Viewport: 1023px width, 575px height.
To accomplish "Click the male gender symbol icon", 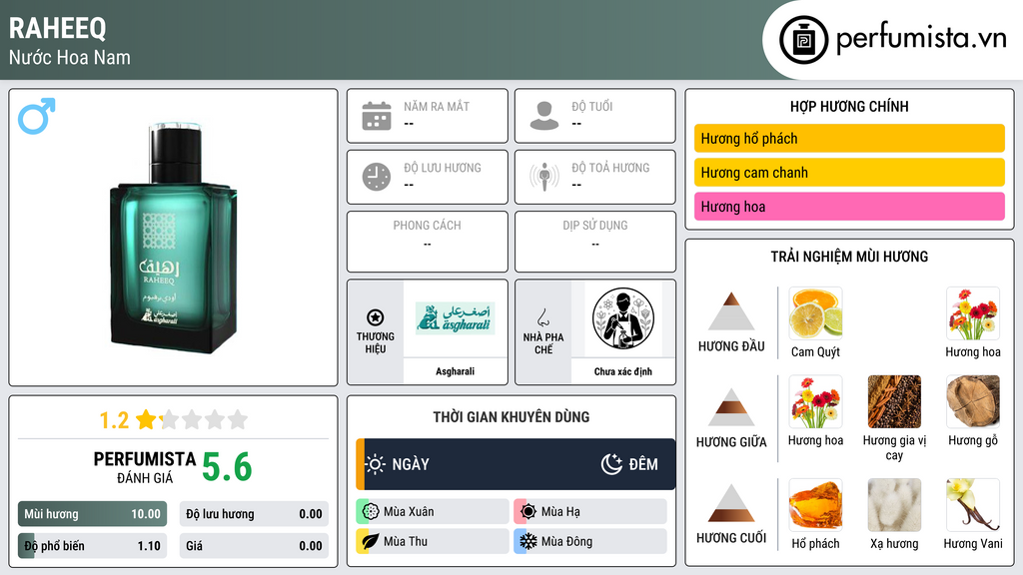I will point(37,116).
